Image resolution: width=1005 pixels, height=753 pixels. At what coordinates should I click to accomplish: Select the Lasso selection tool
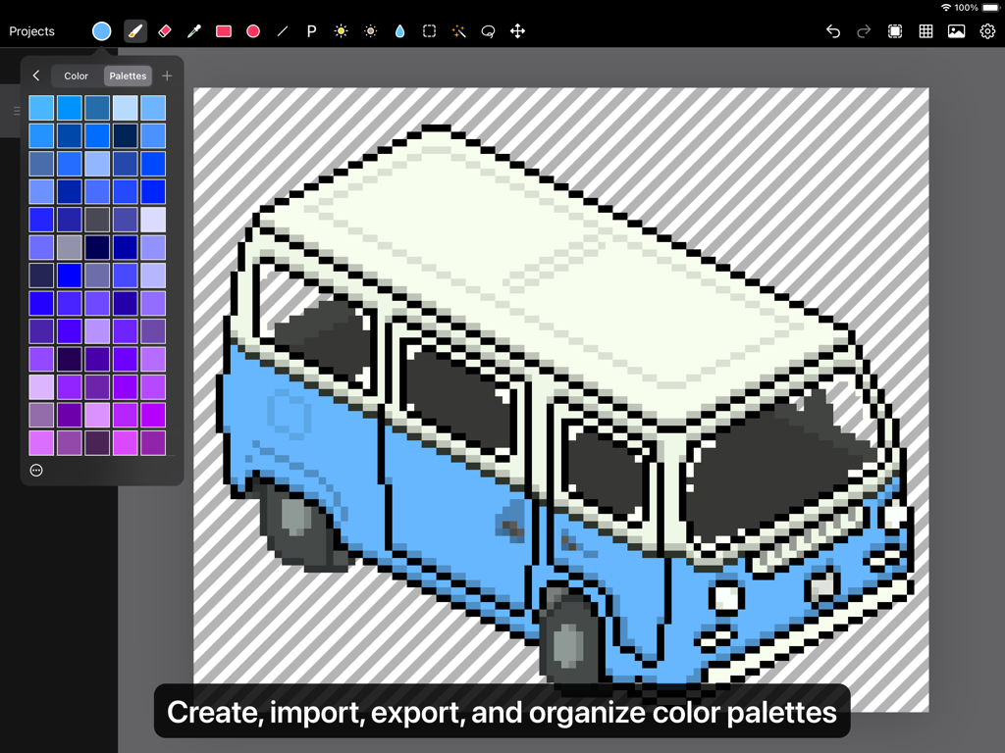[488, 30]
